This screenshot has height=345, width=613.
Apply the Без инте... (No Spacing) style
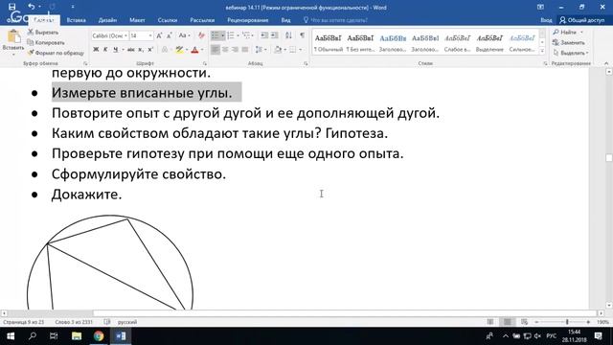click(360, 42)
